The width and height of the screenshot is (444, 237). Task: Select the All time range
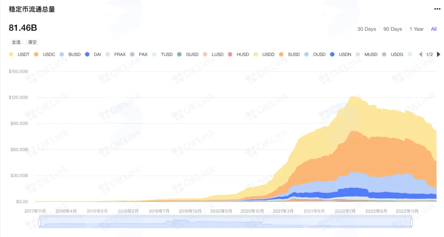434,29
